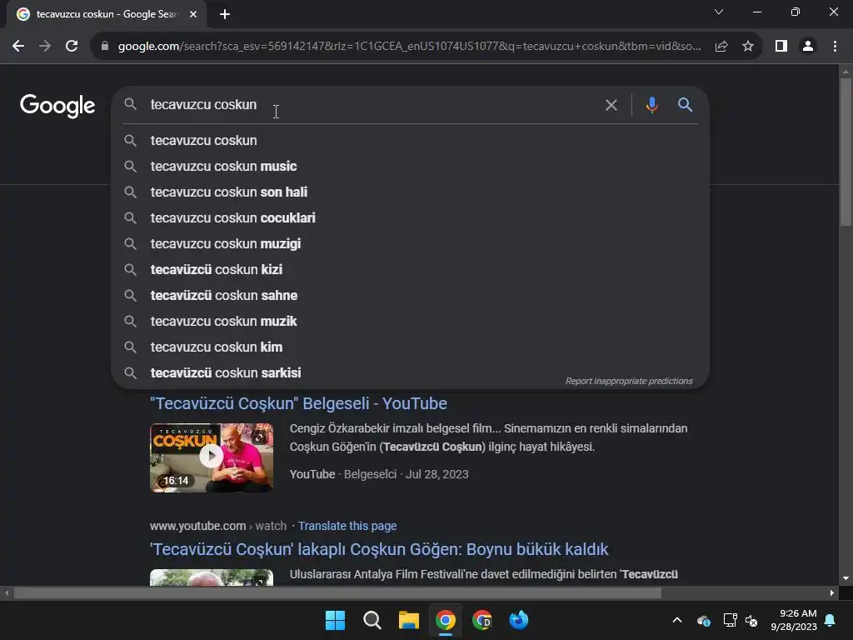The width and height of the screenshot is (853, 640).
Task: Click the Google Chrome taskbar icon
Action: coord(446,620)
